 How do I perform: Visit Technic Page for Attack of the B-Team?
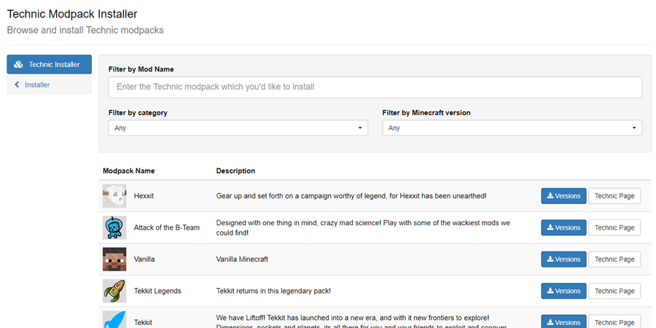click(614, 227)
